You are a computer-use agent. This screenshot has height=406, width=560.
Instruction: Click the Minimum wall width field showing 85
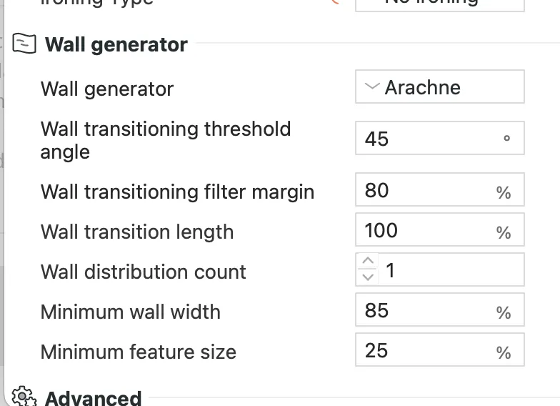tap(440, 310)
